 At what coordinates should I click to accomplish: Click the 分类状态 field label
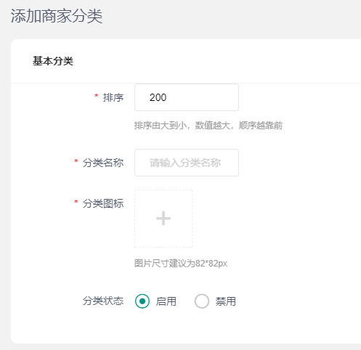[x=103, y=301]
